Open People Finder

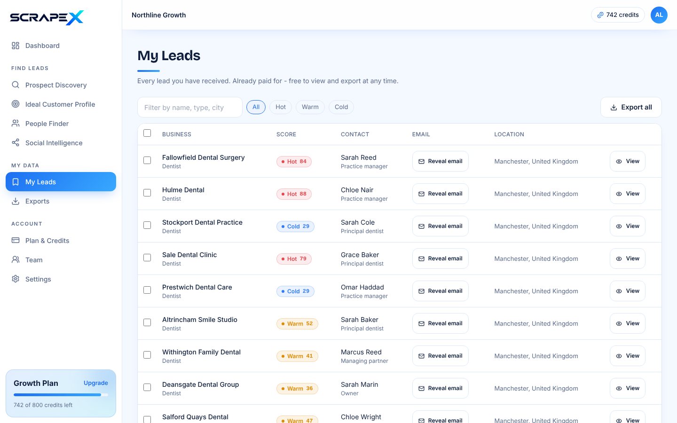pyautogui.click(x=61, y=124)
